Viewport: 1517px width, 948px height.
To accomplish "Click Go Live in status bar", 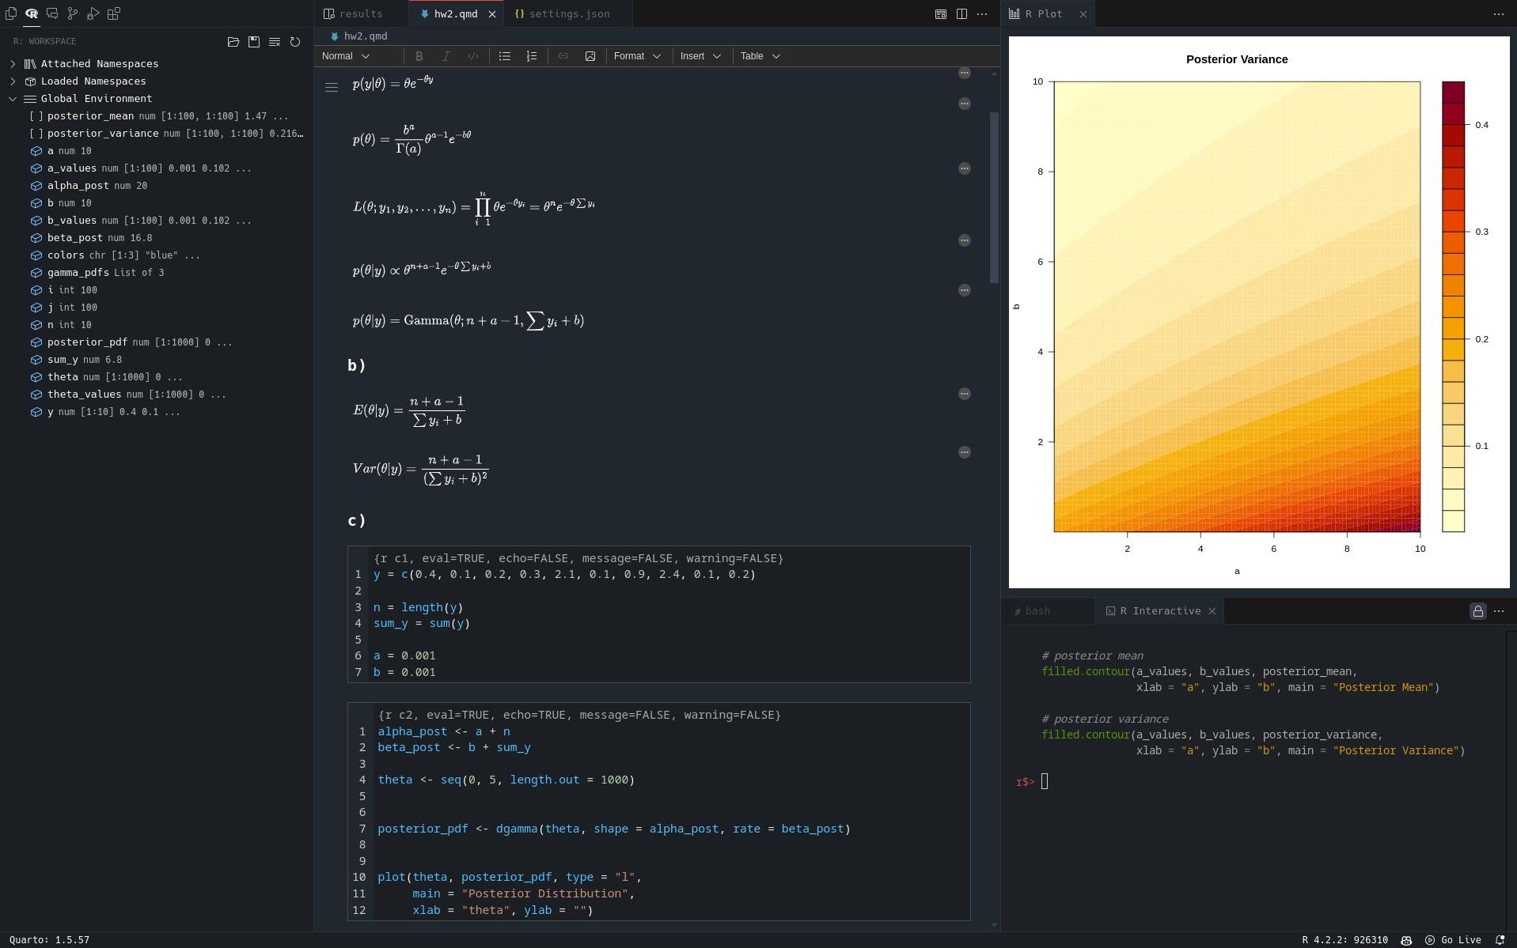I will [1454, 940].
